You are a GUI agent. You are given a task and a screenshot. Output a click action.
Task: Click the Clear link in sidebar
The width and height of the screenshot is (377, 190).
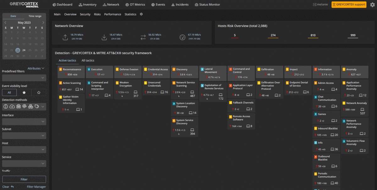point(6,187)
